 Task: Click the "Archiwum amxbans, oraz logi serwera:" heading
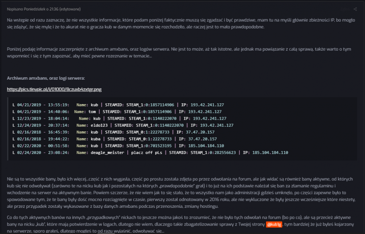coord(46,78)
